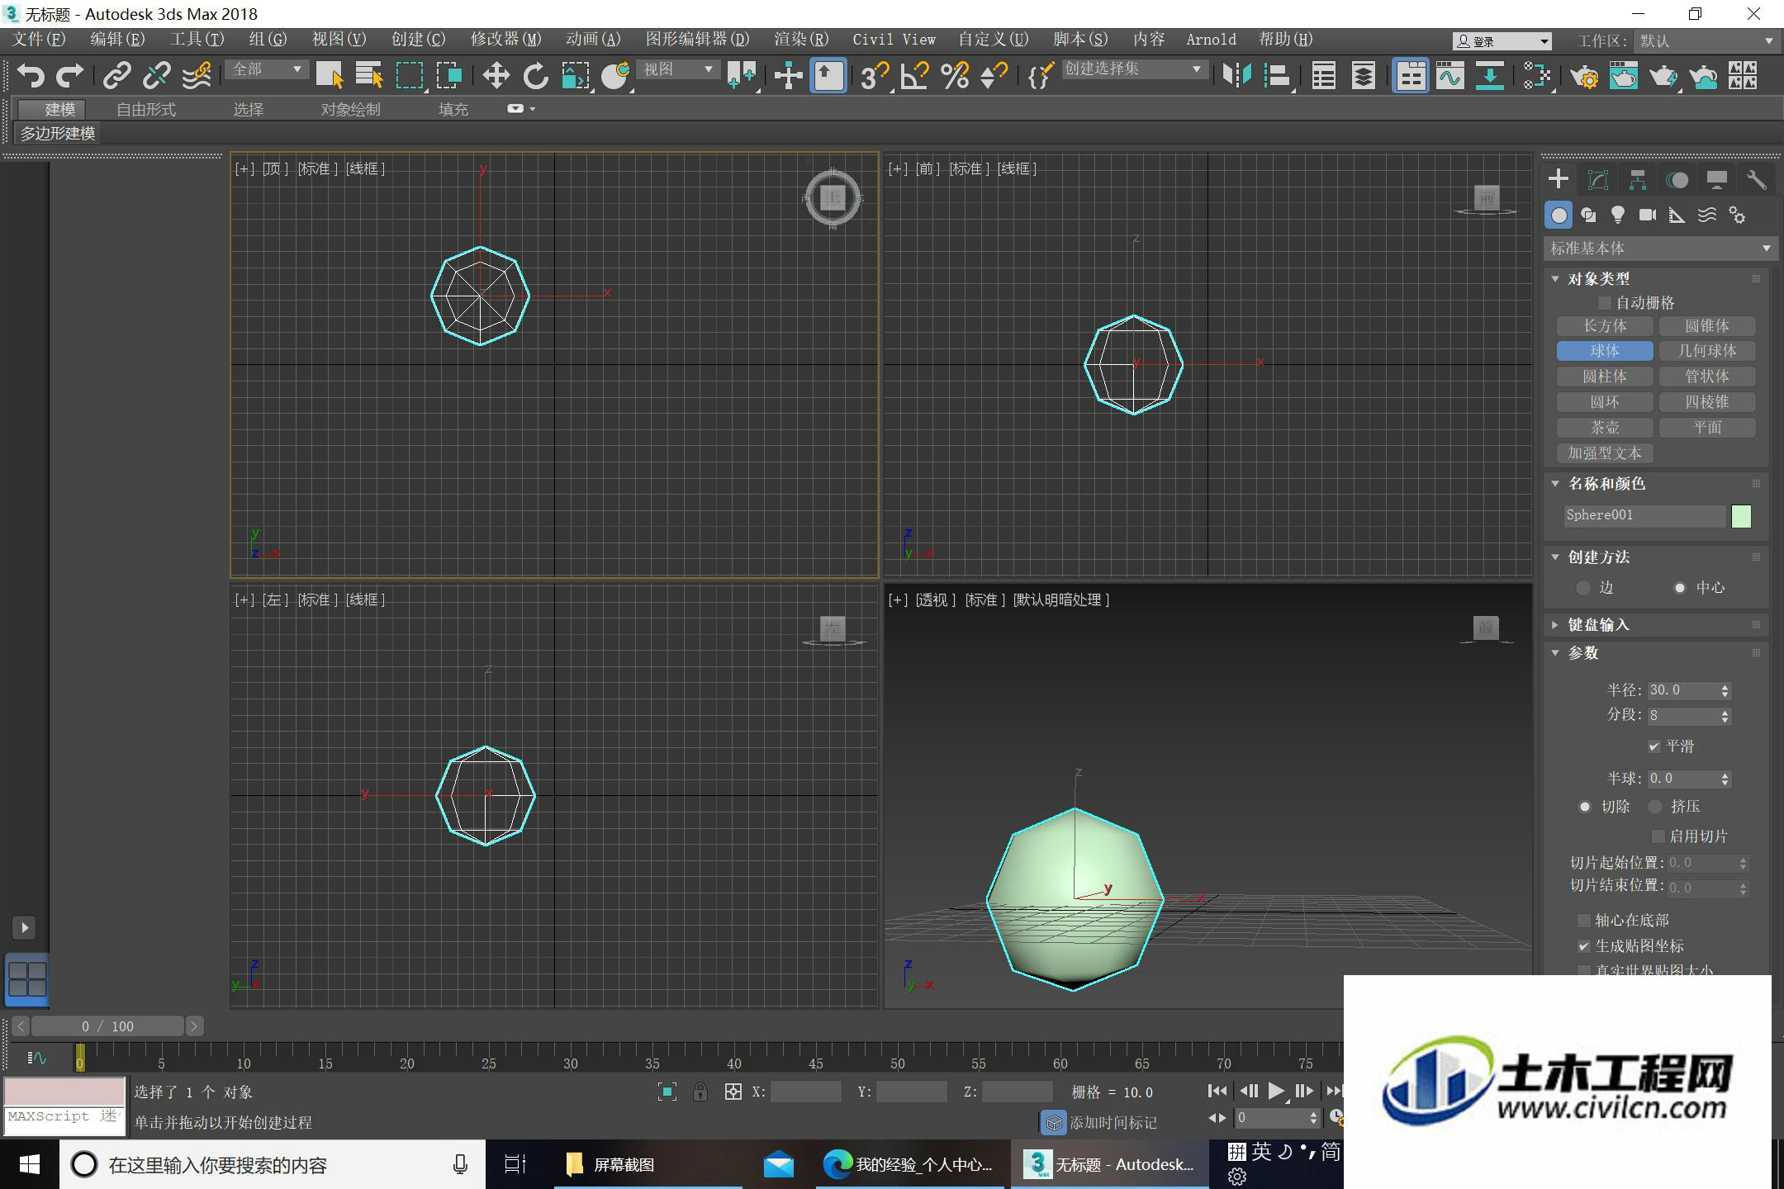Open the Curve Editor icon

pyautogui.click(x=1449, y=76)
